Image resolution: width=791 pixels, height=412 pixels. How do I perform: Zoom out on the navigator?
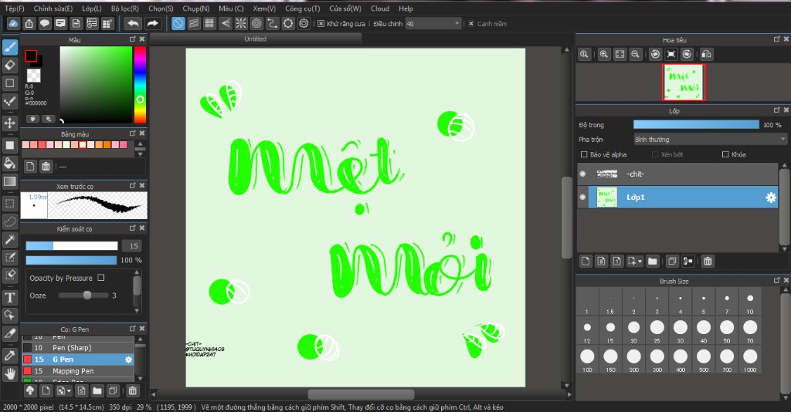click(x=636, y=54)
